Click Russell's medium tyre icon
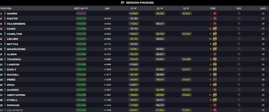 (215, 74)
